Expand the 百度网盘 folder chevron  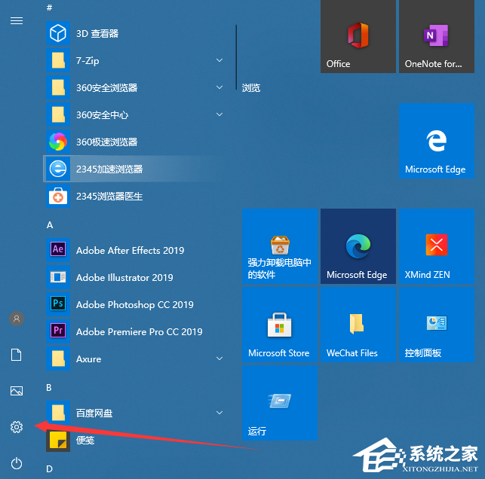pyautogui.click(x=219, y=413)
